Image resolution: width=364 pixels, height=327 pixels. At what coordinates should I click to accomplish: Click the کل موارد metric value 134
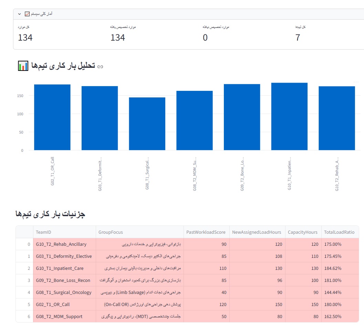coord(25,38)
